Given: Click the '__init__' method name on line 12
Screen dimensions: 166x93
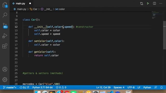Looking at the screenshot, I should (40, 27).
